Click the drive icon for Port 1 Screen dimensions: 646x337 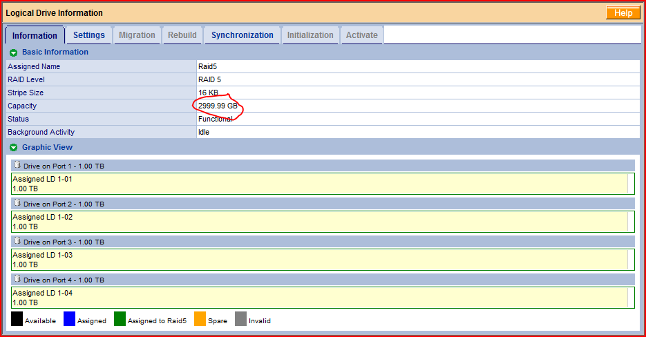pos(18,165)
